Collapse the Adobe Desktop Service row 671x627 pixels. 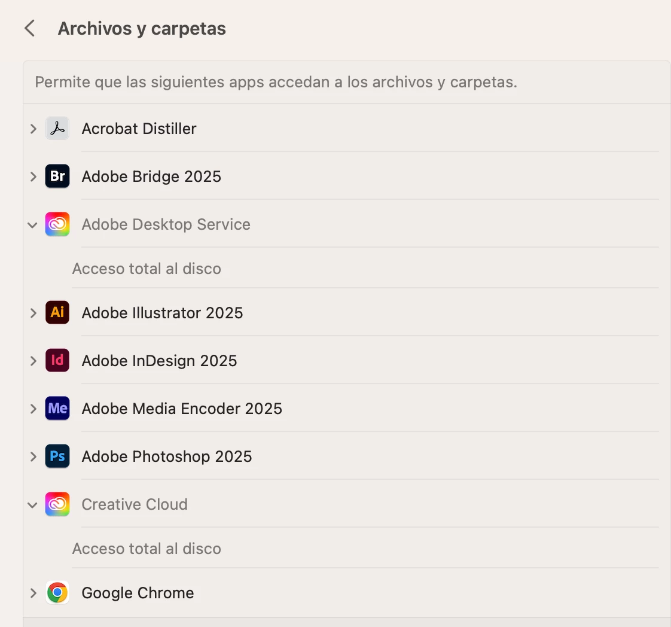(x=32, y=225)
